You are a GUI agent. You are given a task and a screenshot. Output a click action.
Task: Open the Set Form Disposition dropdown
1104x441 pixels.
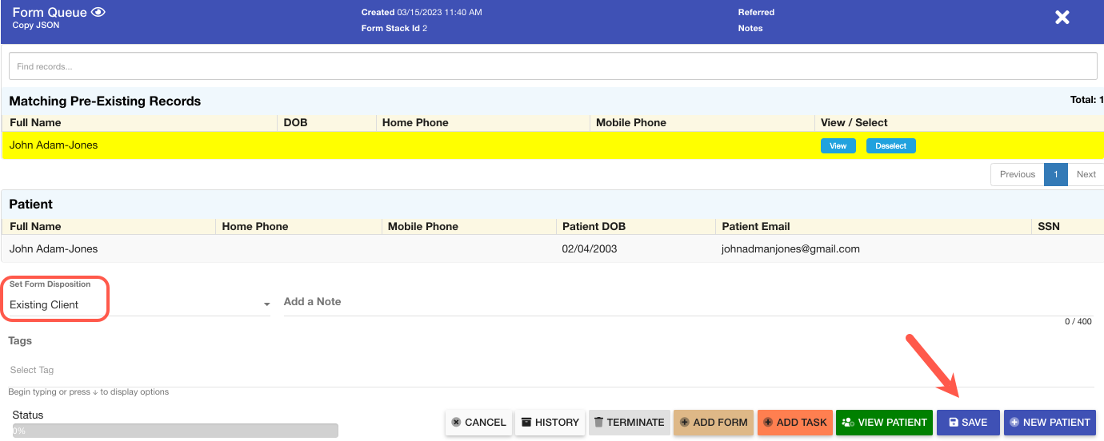[x=139, y=304]
